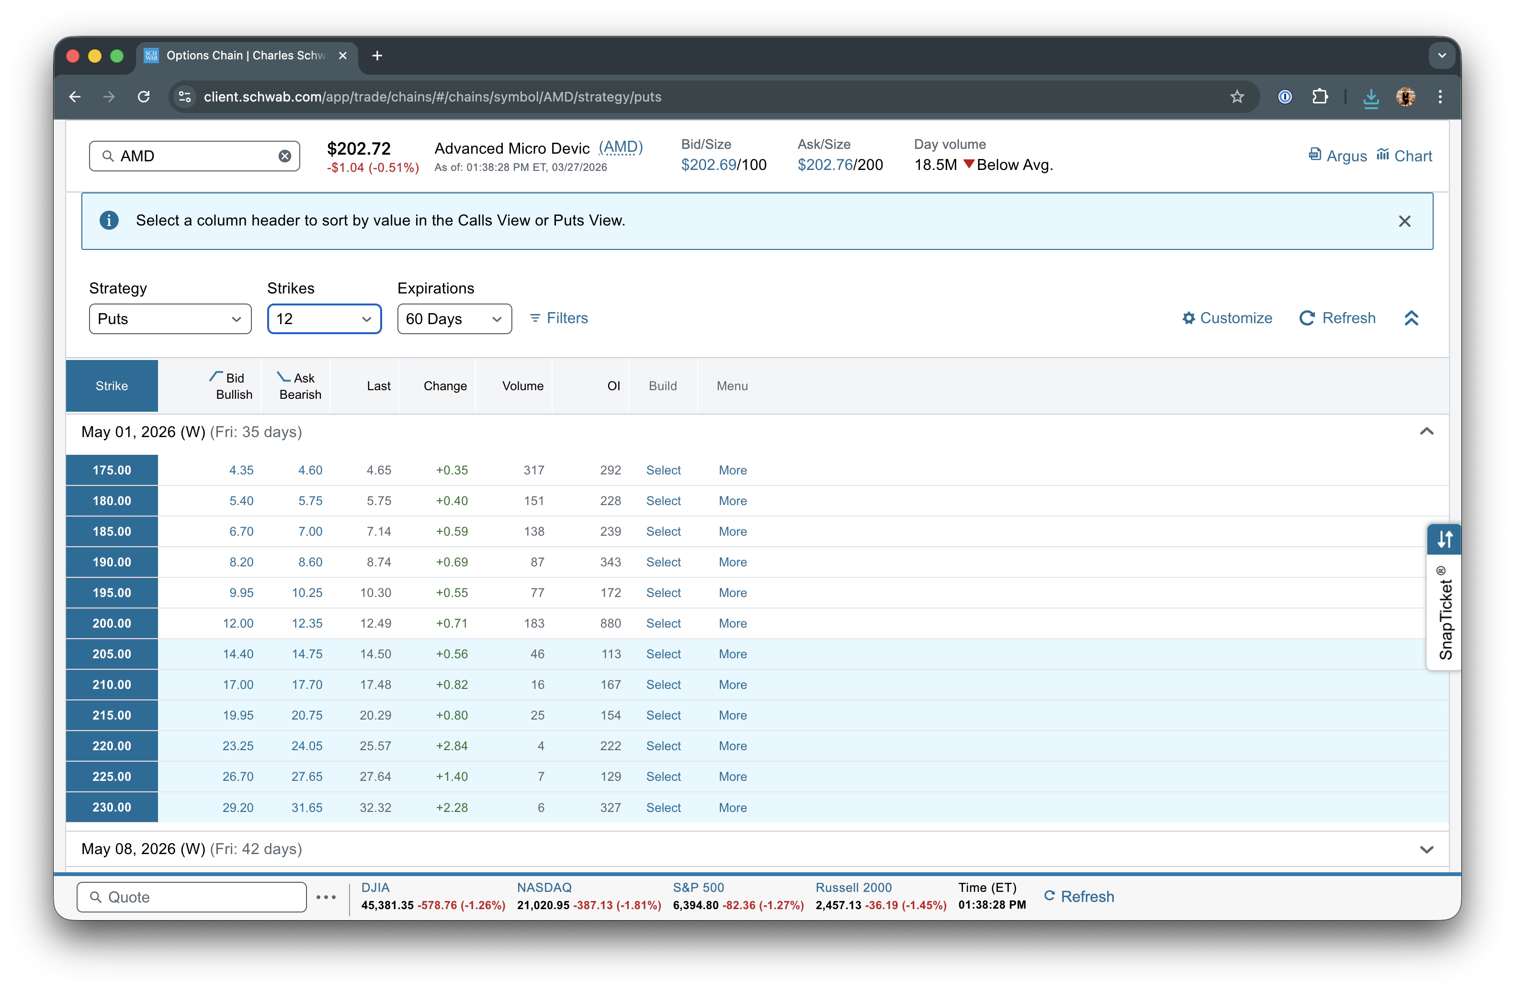
Task: Refresh the options chain data
Action: [x=1337, y=318]
